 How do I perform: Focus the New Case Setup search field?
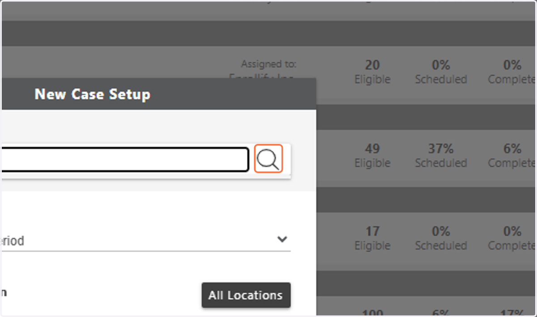tap(124, 159)
